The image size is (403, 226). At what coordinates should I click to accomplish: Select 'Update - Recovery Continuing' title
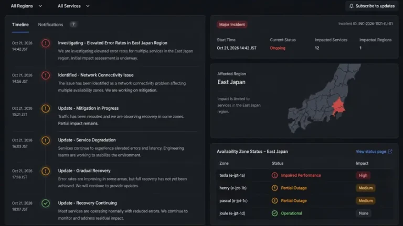pos(88,202)
